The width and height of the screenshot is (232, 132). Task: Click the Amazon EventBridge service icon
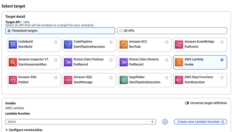(x=179, y=44)
